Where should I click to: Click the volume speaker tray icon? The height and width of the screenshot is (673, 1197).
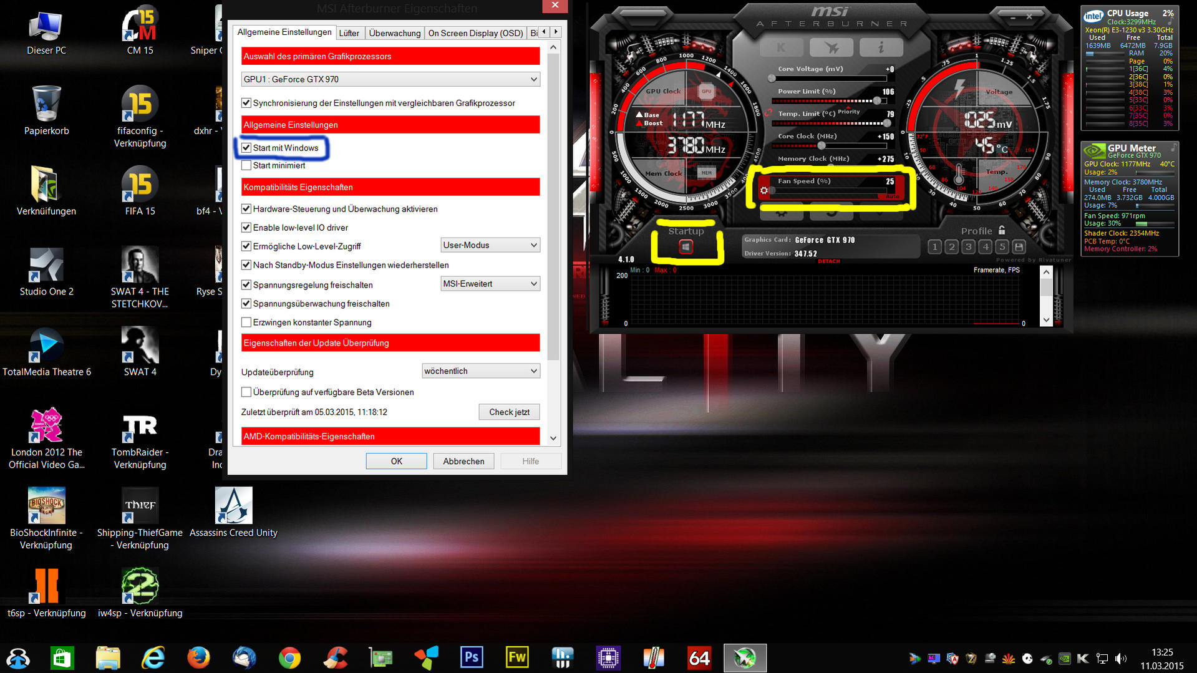click(1120, 659)
